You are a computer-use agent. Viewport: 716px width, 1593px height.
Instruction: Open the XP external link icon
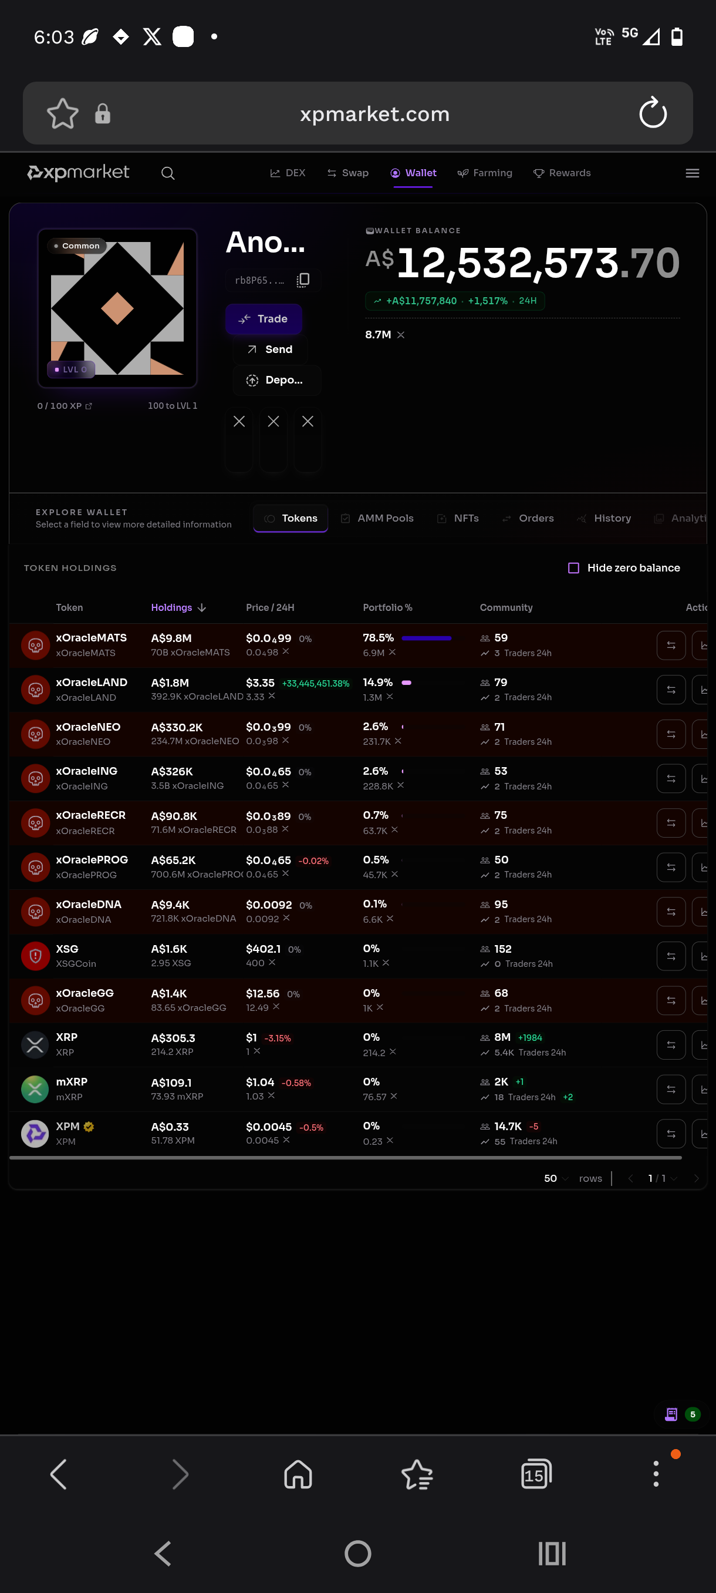pos(89,406)
